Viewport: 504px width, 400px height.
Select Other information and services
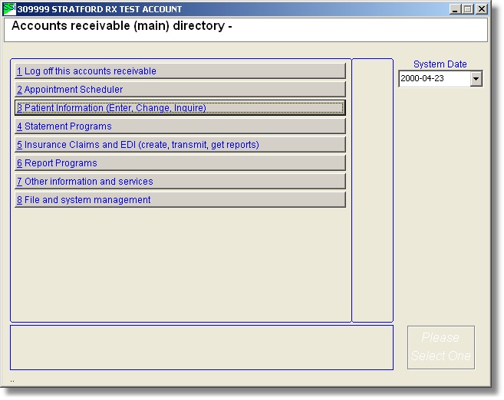[x=180, y=182]
